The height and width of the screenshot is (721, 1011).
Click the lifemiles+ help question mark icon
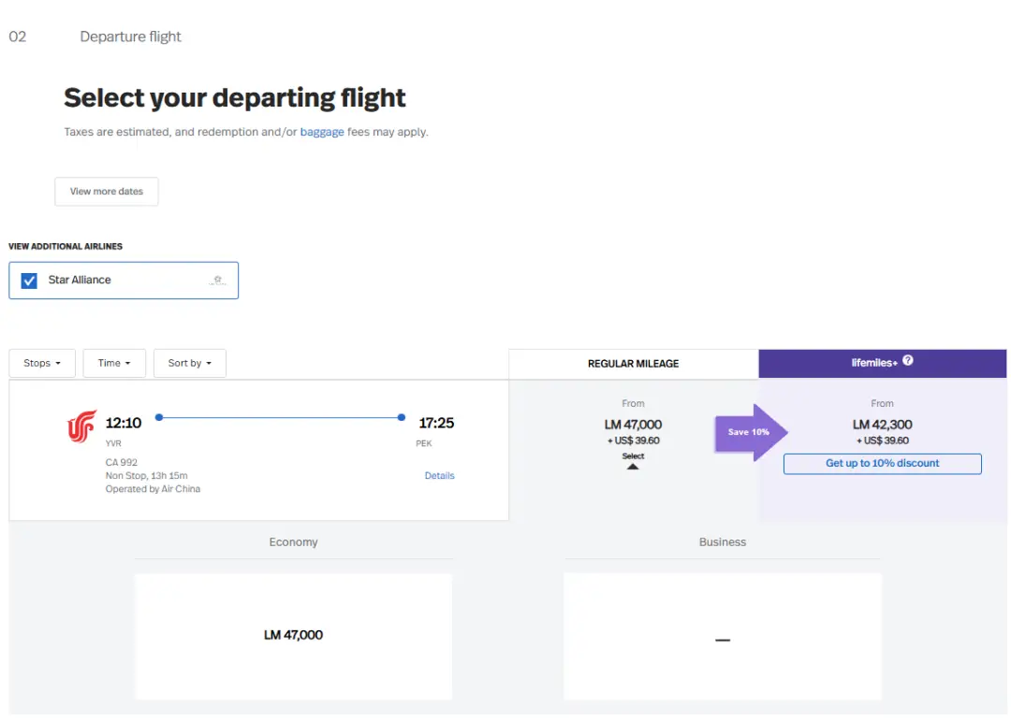pos(907,361)
